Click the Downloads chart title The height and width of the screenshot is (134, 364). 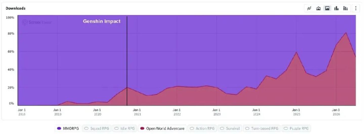coord(15,8)
